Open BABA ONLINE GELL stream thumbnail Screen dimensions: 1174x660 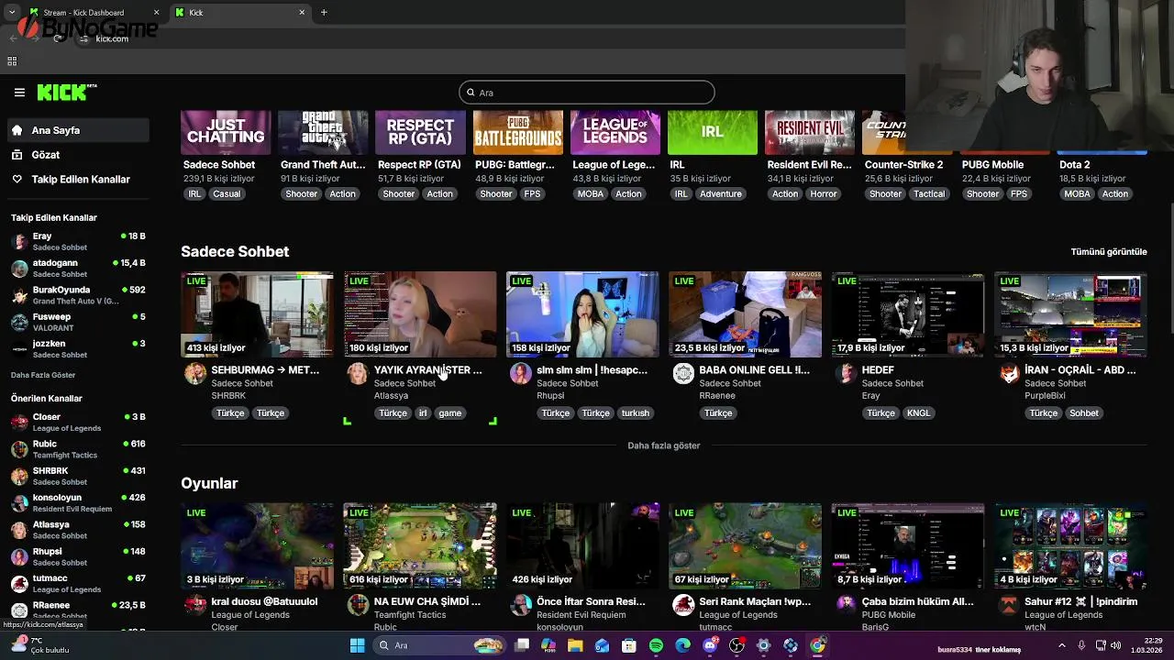click(x=745, y=314)
